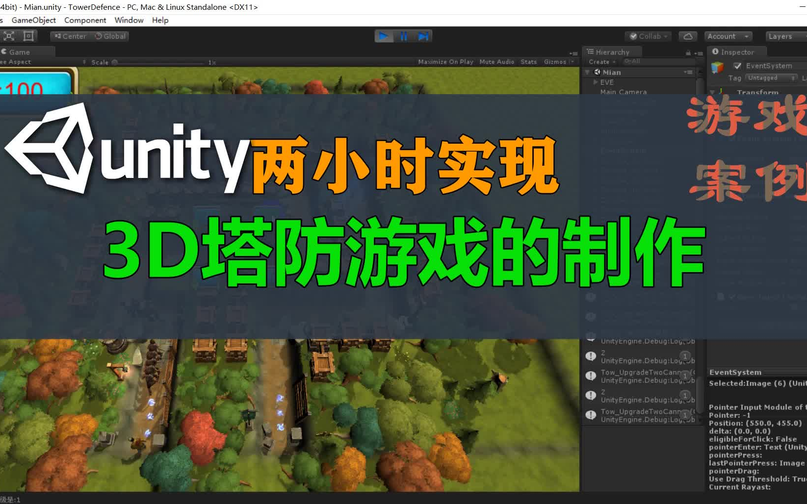807x504 pixels.
Task: Open the Component menu
Action: tap(85, 20)
